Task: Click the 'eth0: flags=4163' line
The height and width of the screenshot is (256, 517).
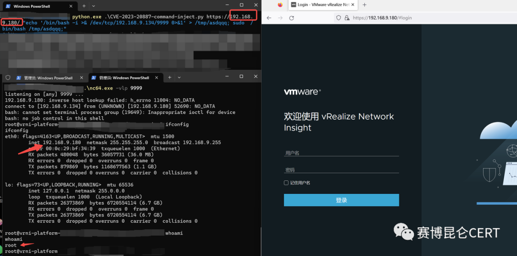Action: click(90, 136)
